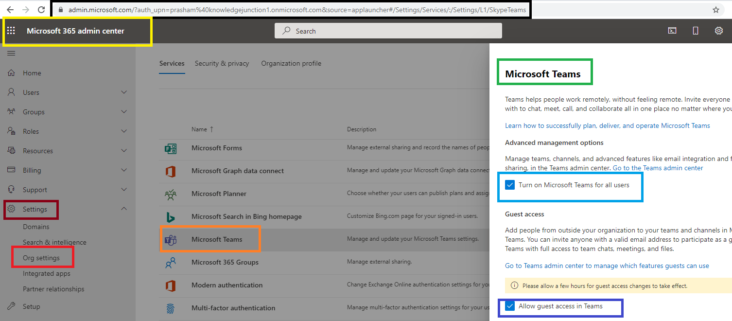Click the Modern authentication Office icon
Viewport: 732px width, 321px height.
tap(171, 285)
